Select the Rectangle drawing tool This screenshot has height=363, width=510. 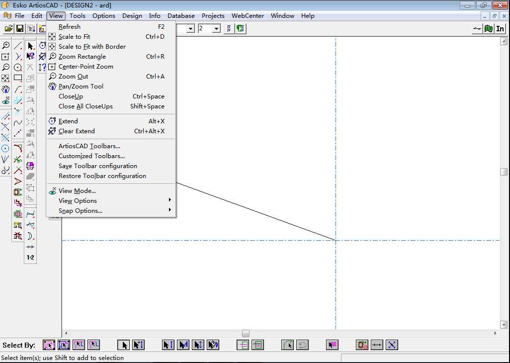[x=18, y=78]
